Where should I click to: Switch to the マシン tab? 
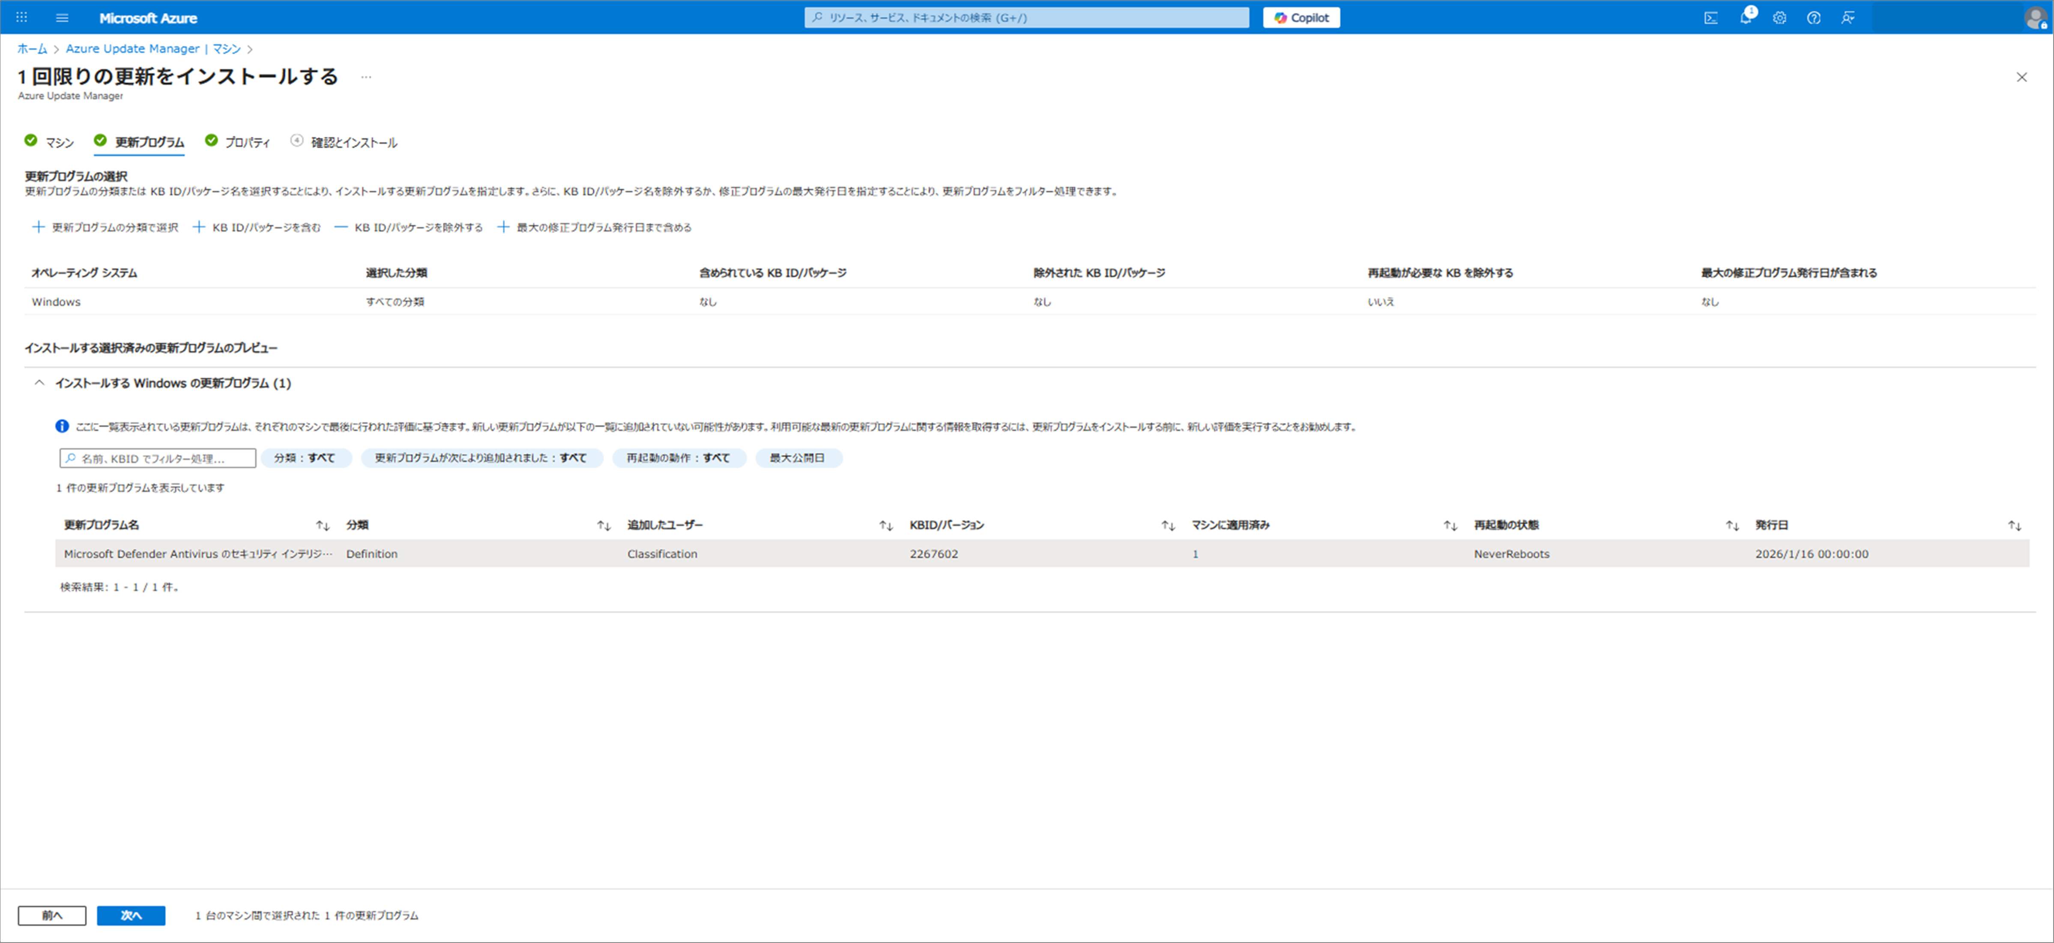pyautogui.click(x=58, y=142)
